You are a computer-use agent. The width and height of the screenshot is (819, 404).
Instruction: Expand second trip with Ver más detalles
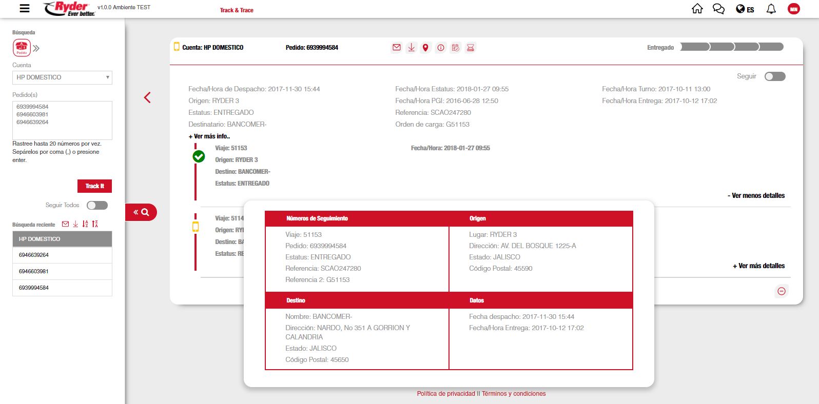(758, 266)
